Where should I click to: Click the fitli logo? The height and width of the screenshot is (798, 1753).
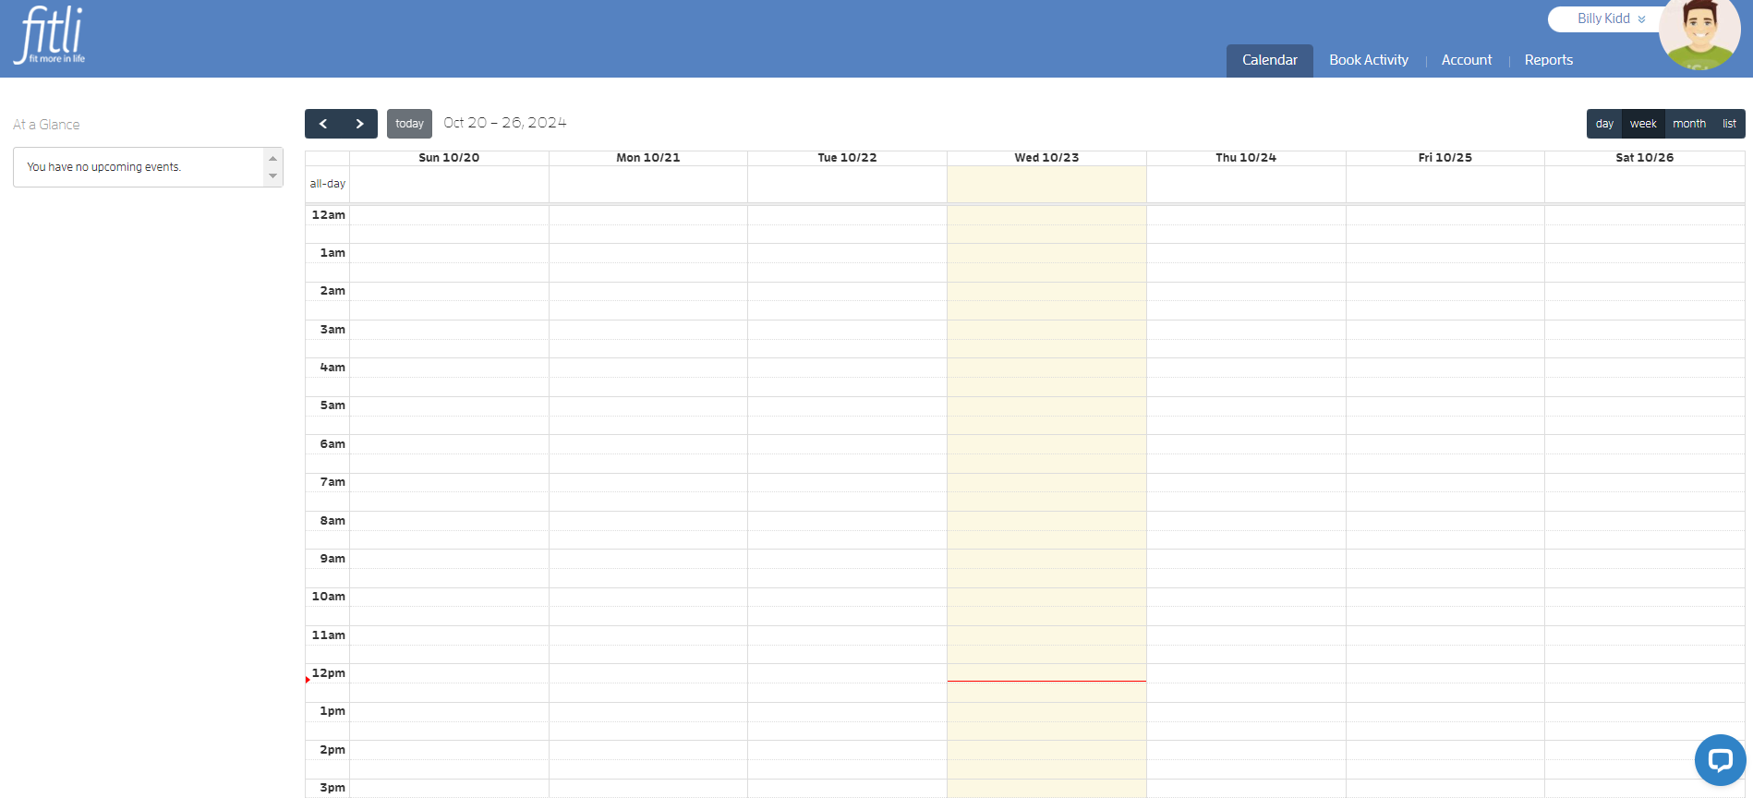coord(50,35)
